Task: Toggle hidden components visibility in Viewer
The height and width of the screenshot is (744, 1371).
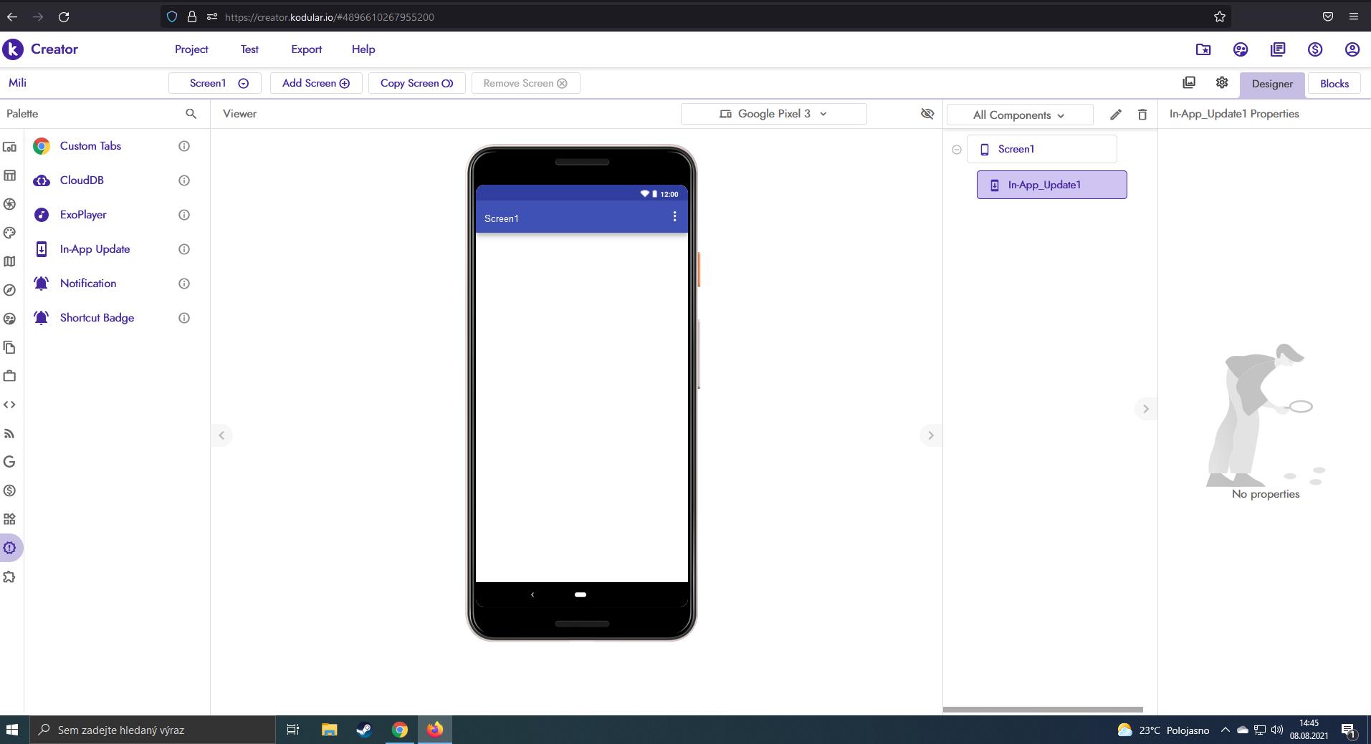Action: tap(927, 114)
